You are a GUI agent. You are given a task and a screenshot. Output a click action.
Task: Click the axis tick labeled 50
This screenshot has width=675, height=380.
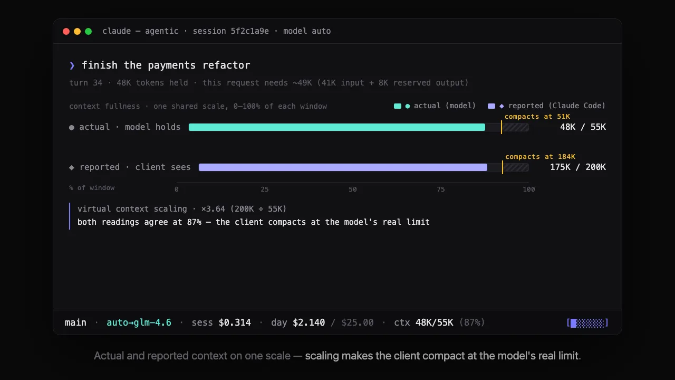tap(353, 189)
